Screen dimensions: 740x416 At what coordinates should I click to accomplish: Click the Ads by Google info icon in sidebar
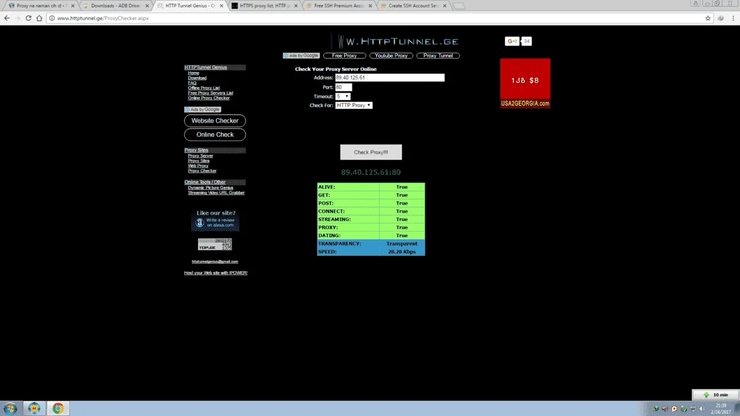pyautogui.click(x=187, y=110)
